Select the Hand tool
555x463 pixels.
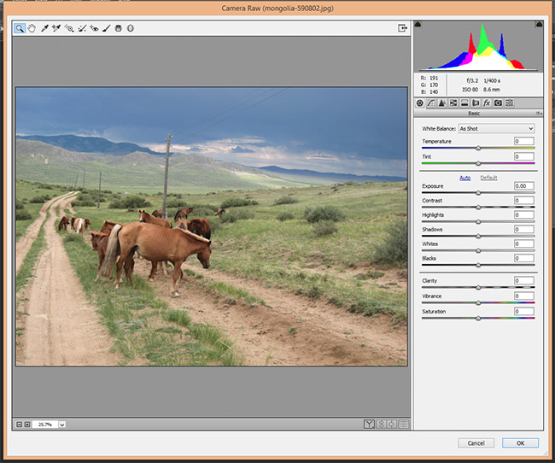coord(32,28)
